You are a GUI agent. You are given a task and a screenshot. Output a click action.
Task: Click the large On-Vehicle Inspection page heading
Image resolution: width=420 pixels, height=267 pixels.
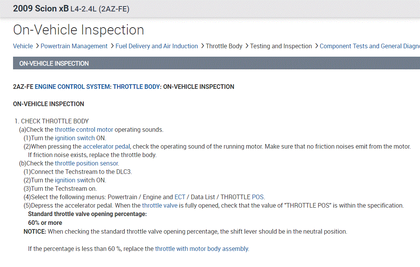pos(79,30)
